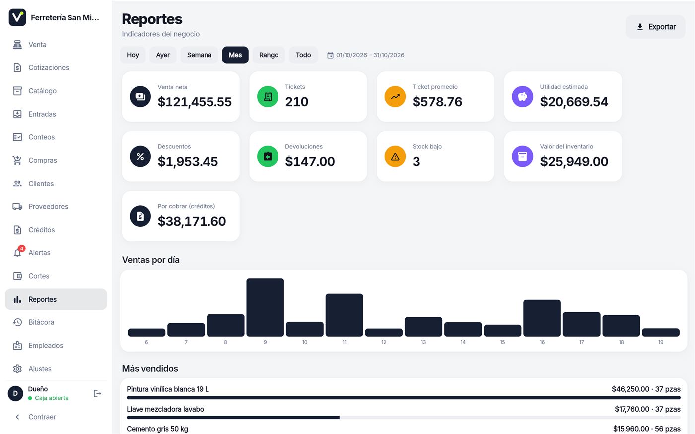Click the Catálogo archive box icon
695x434 pixels.
pyautogui.click(x=17, y=91)
